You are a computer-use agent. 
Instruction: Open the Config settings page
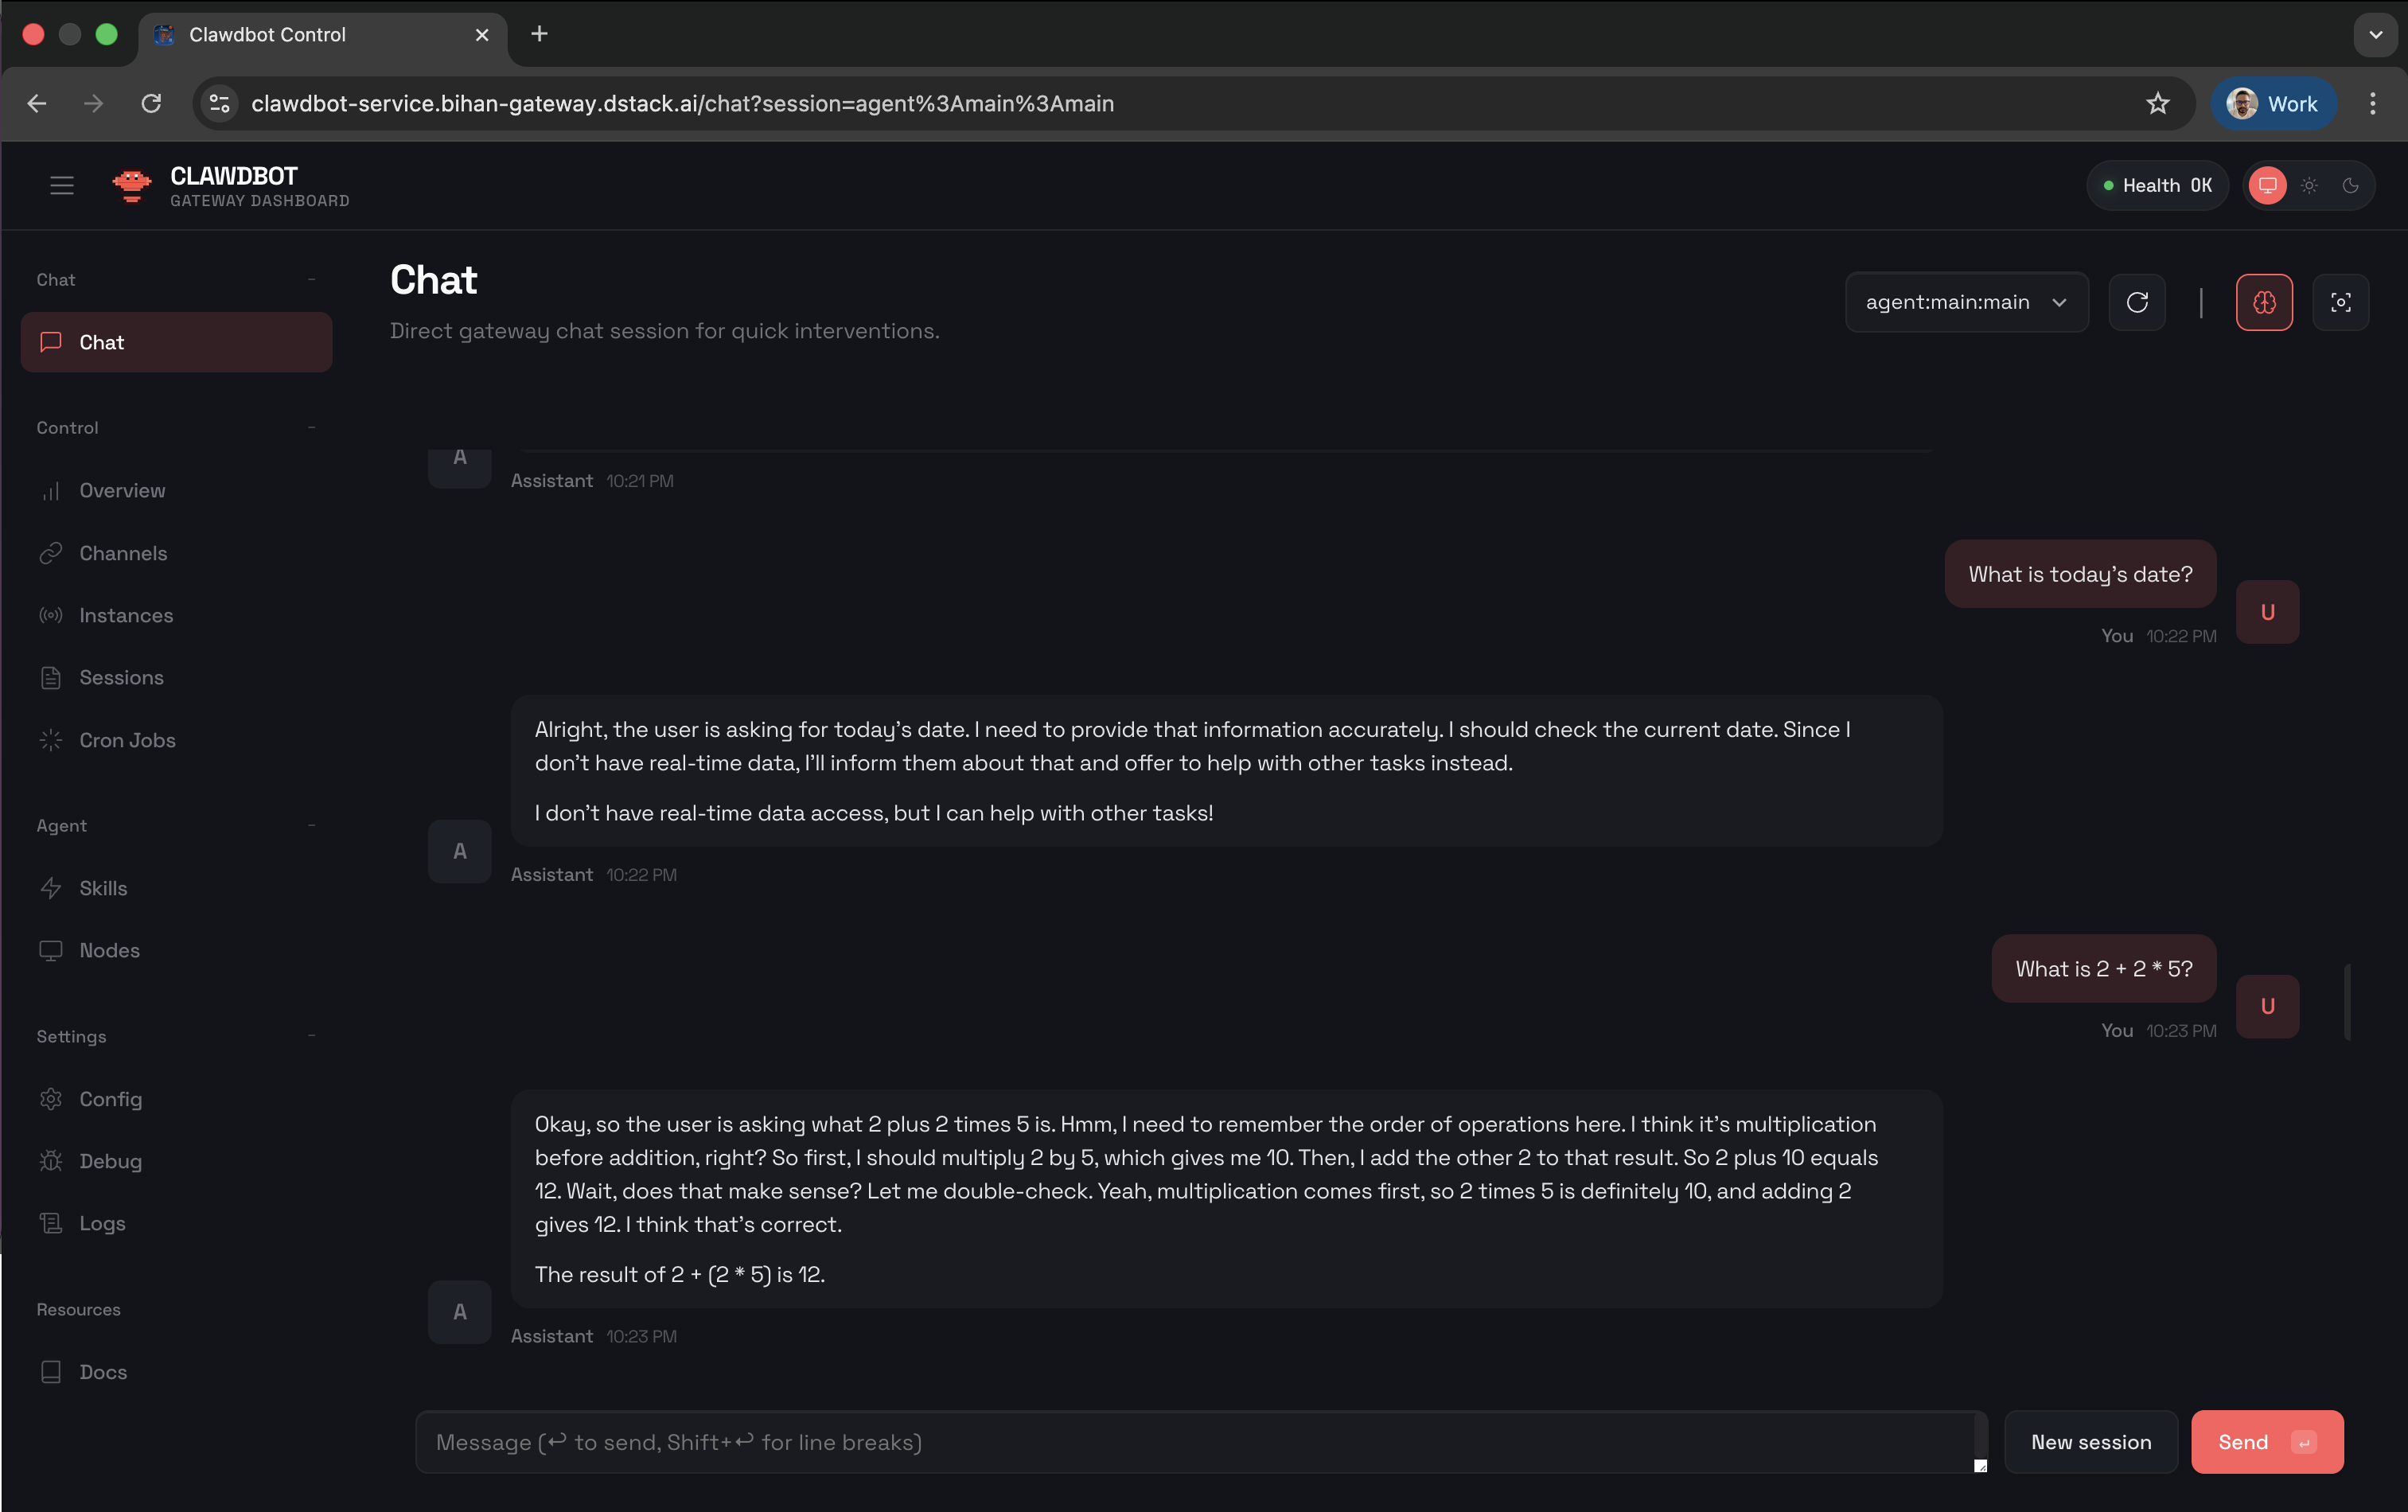(x=110, y=1099)
